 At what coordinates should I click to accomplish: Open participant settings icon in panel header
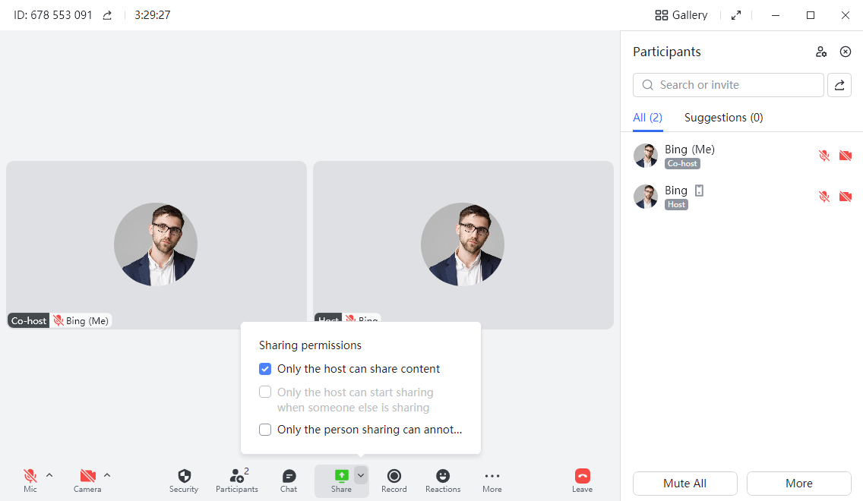click(x=821, y=52)
